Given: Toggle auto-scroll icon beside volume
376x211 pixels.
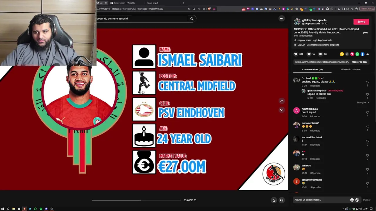Looking at the screenshot, I should (x=274, y=200).
